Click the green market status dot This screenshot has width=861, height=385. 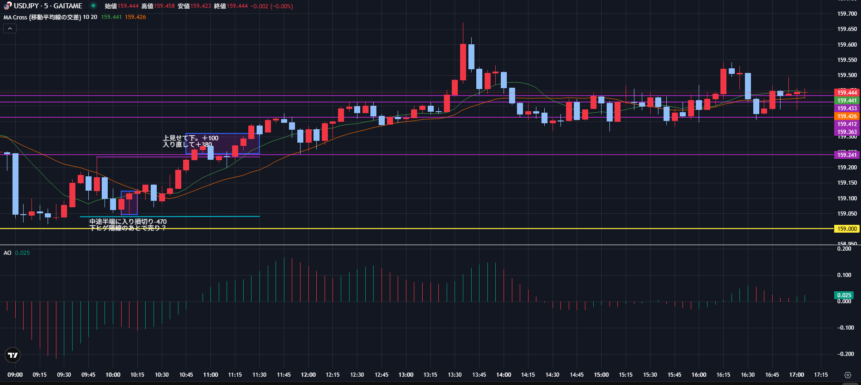point(93,6)
